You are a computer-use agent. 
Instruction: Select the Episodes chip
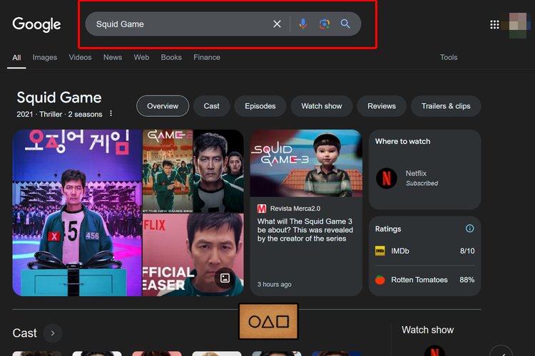pos(260,106)
